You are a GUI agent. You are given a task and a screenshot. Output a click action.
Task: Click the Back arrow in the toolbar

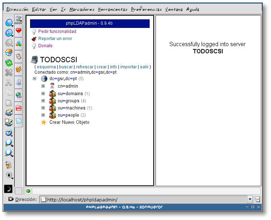click(x=9, y=33)
